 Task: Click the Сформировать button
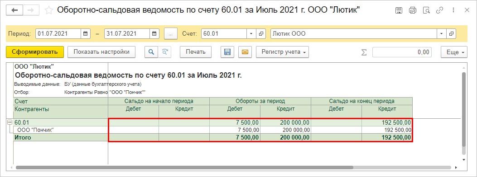pos(35,52)
